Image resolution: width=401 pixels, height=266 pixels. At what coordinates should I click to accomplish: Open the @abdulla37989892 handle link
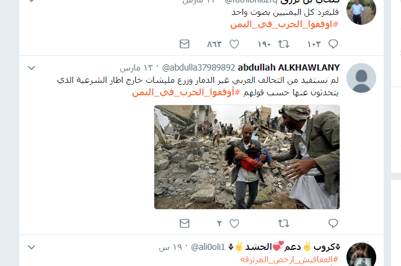(x=198, y=67)
